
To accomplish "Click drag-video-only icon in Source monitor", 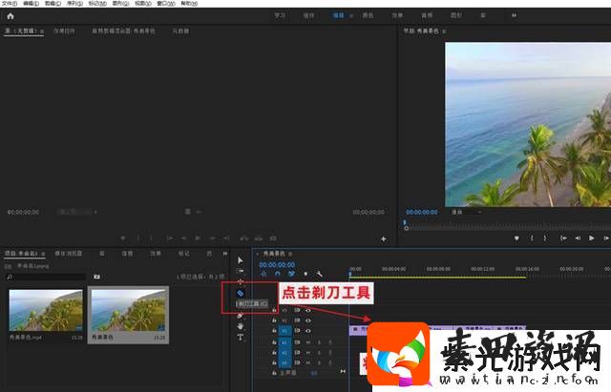I will tap(187, 212).
